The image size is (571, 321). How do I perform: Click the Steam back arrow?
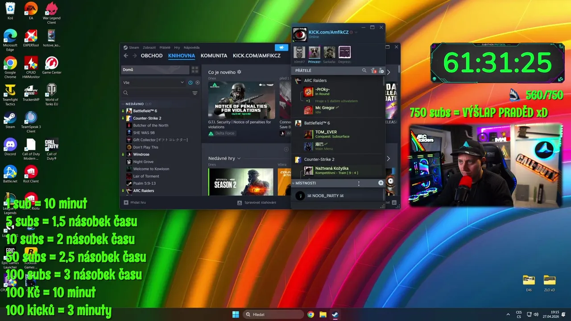click(x=126, y=56)
